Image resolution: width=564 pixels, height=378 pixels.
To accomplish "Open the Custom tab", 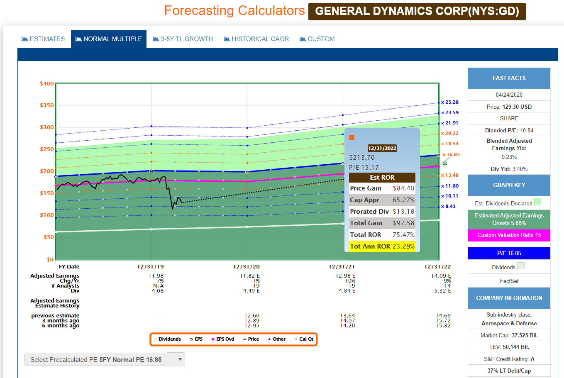I will point(317,39).
